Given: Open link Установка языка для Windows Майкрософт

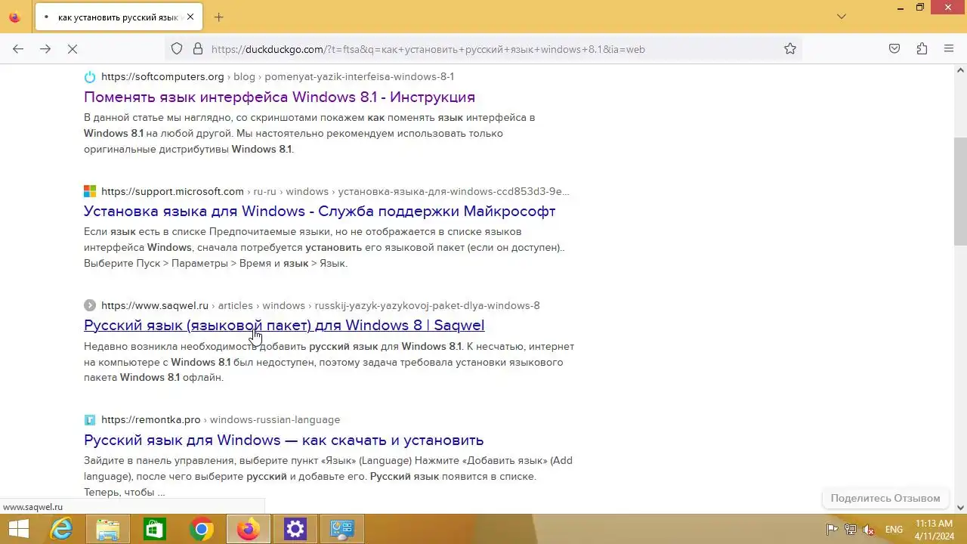Looking at the screenshot, I should pos(320,211).
